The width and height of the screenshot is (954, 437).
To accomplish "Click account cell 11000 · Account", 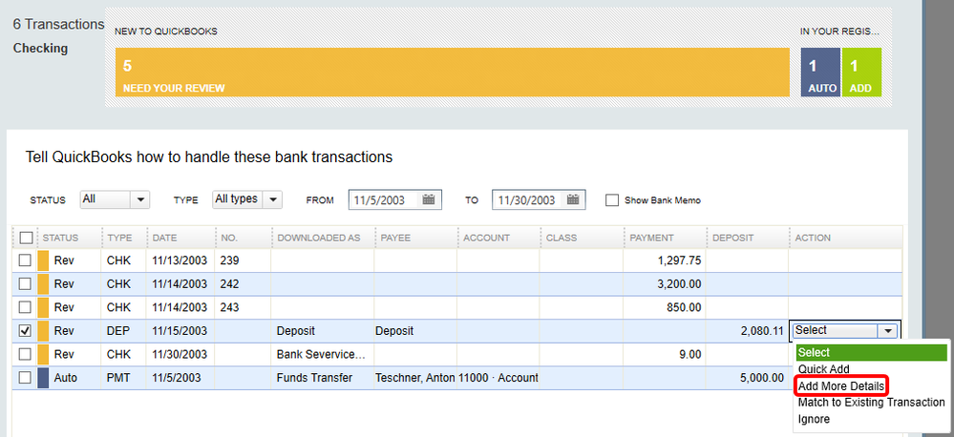I will click(498, 378).
